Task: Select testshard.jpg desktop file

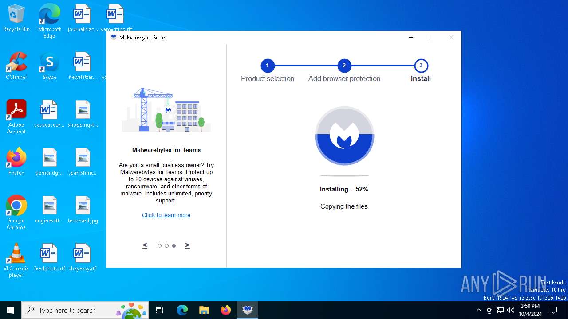Action: pos(82,210)
